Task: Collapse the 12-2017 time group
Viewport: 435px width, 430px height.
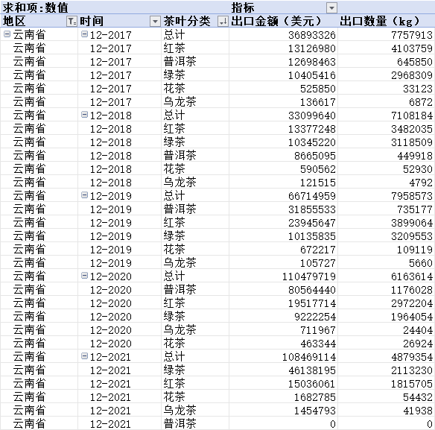Action: coord(84,34)
